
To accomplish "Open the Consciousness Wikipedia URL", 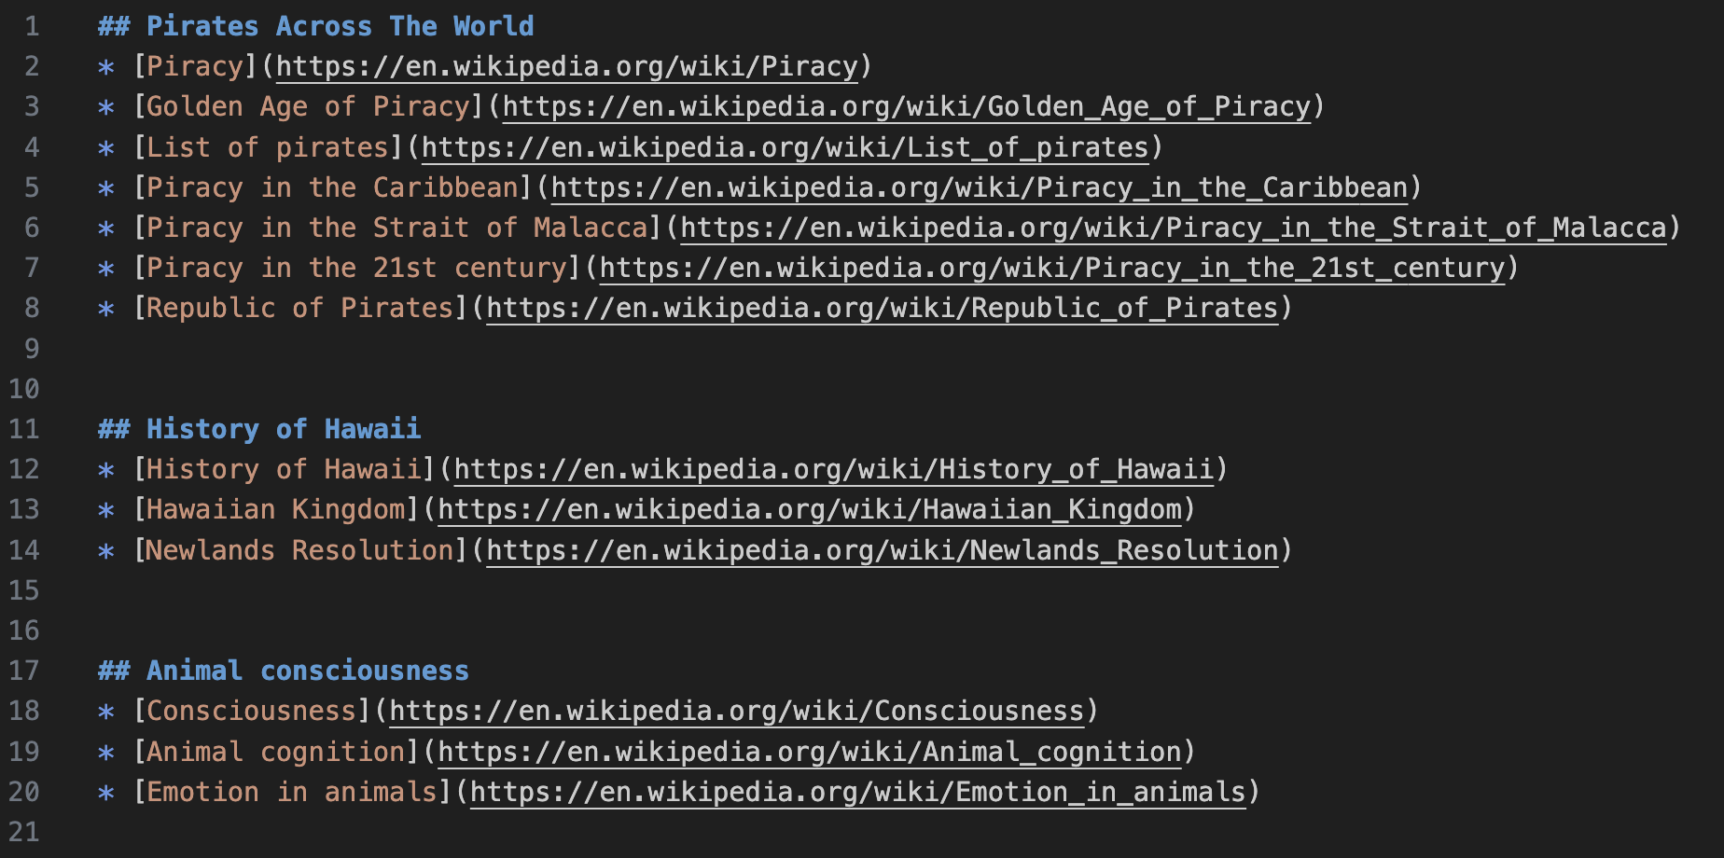I will click(736, 711).
